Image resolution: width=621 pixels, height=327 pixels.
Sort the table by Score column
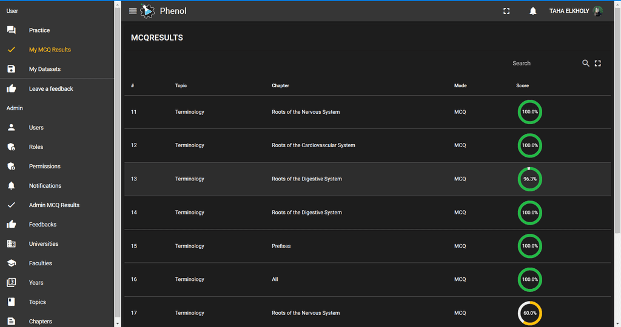(x=522, y=86)
